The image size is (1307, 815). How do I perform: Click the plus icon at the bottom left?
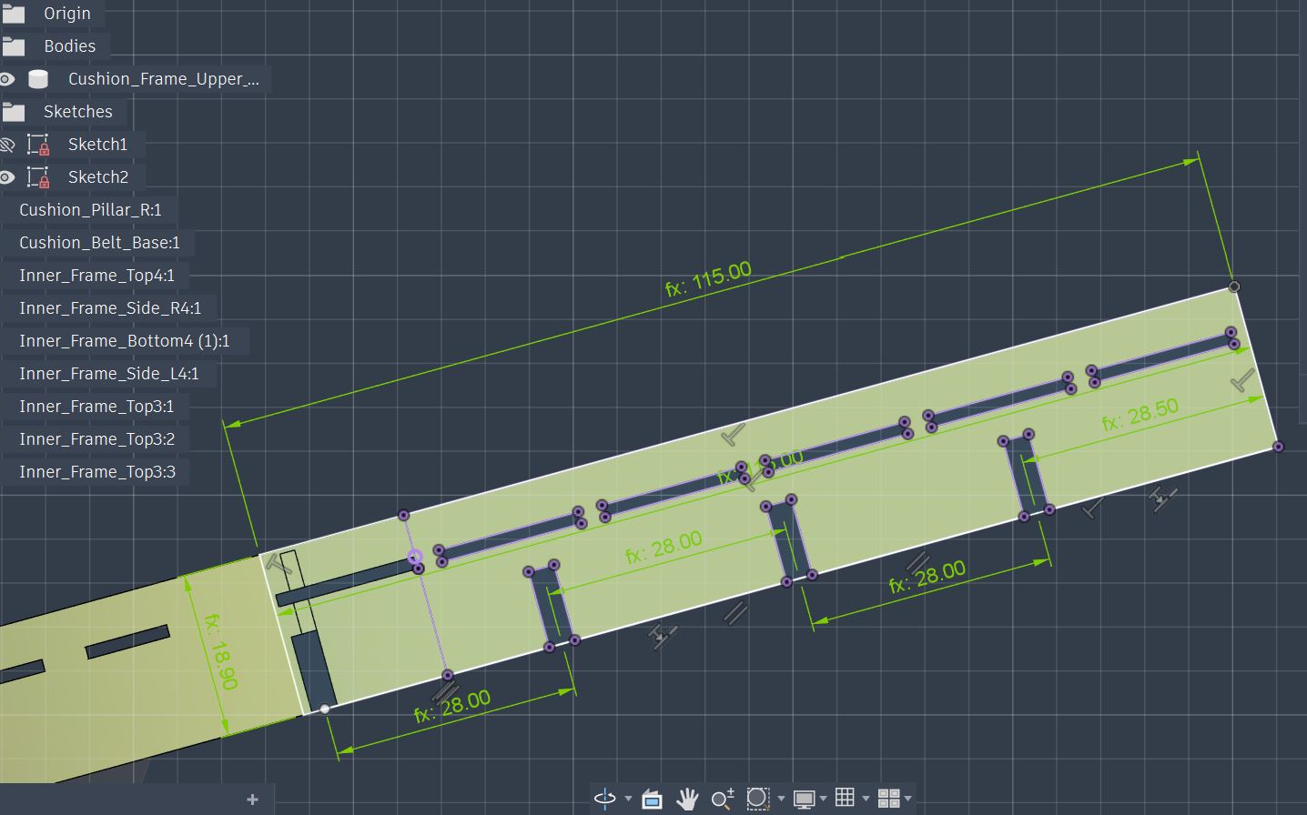coord(252,800)
